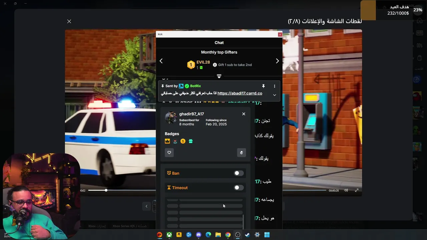This screenshot has width=427, height=240.
Task: Unpin the pinned BotRix message
Action: point(263,86)
